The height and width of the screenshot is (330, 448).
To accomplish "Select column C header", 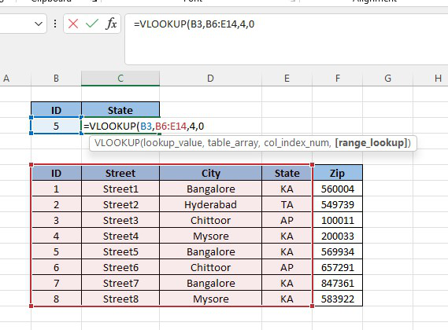I will pyautogui.click(x=120, y=78).
